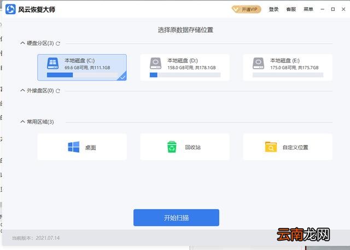Click the 当前版本: 2021.07.14 version text

[36, 238]
